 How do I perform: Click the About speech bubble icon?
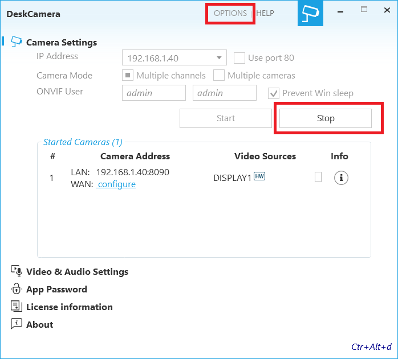[17, 324]
